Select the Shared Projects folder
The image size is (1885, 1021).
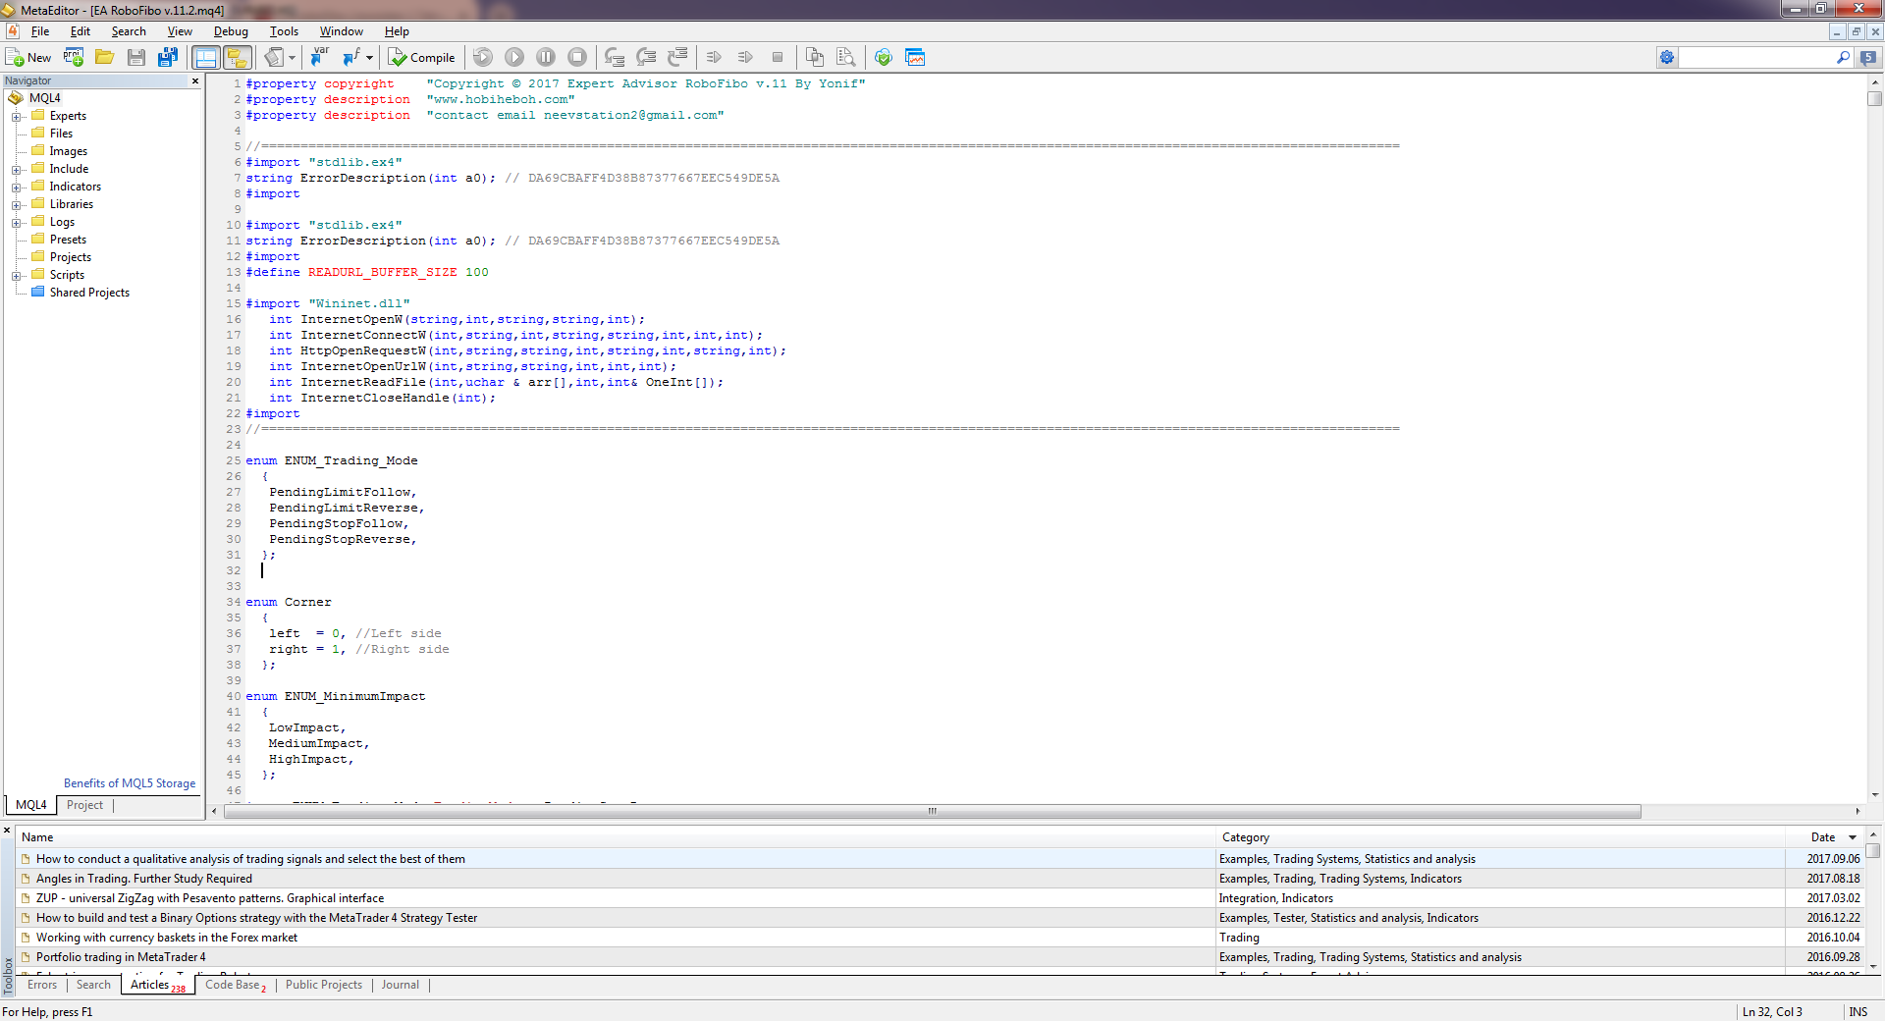(89, 293)
